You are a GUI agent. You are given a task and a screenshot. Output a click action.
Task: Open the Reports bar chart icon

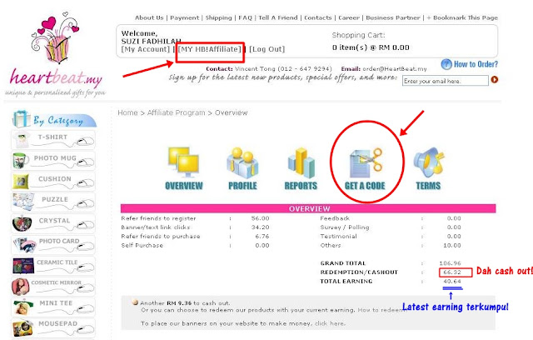click(301, 162)
